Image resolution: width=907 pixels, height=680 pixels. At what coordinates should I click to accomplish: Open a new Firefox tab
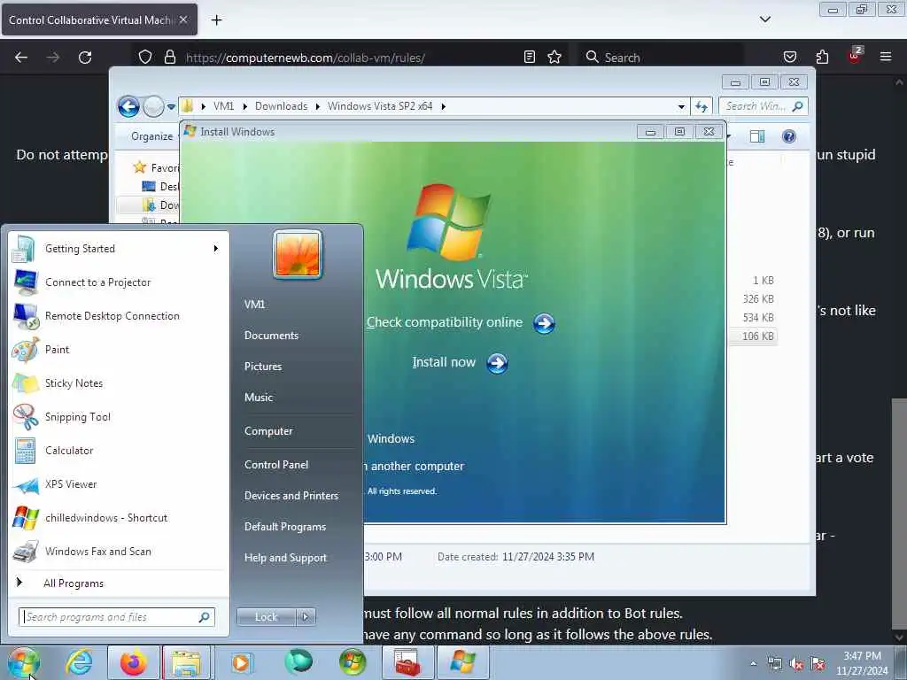(216, 20)
